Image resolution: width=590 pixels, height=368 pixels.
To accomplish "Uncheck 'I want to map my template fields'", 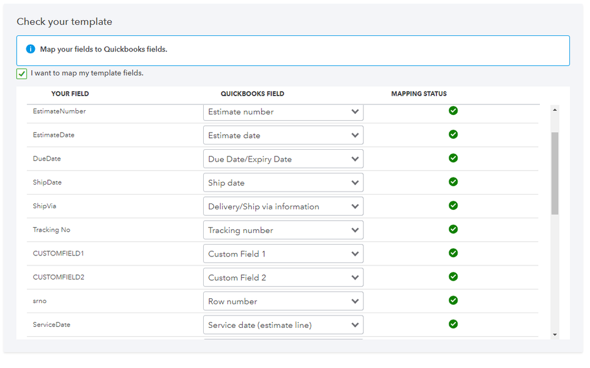I will [x=22, y=74].
